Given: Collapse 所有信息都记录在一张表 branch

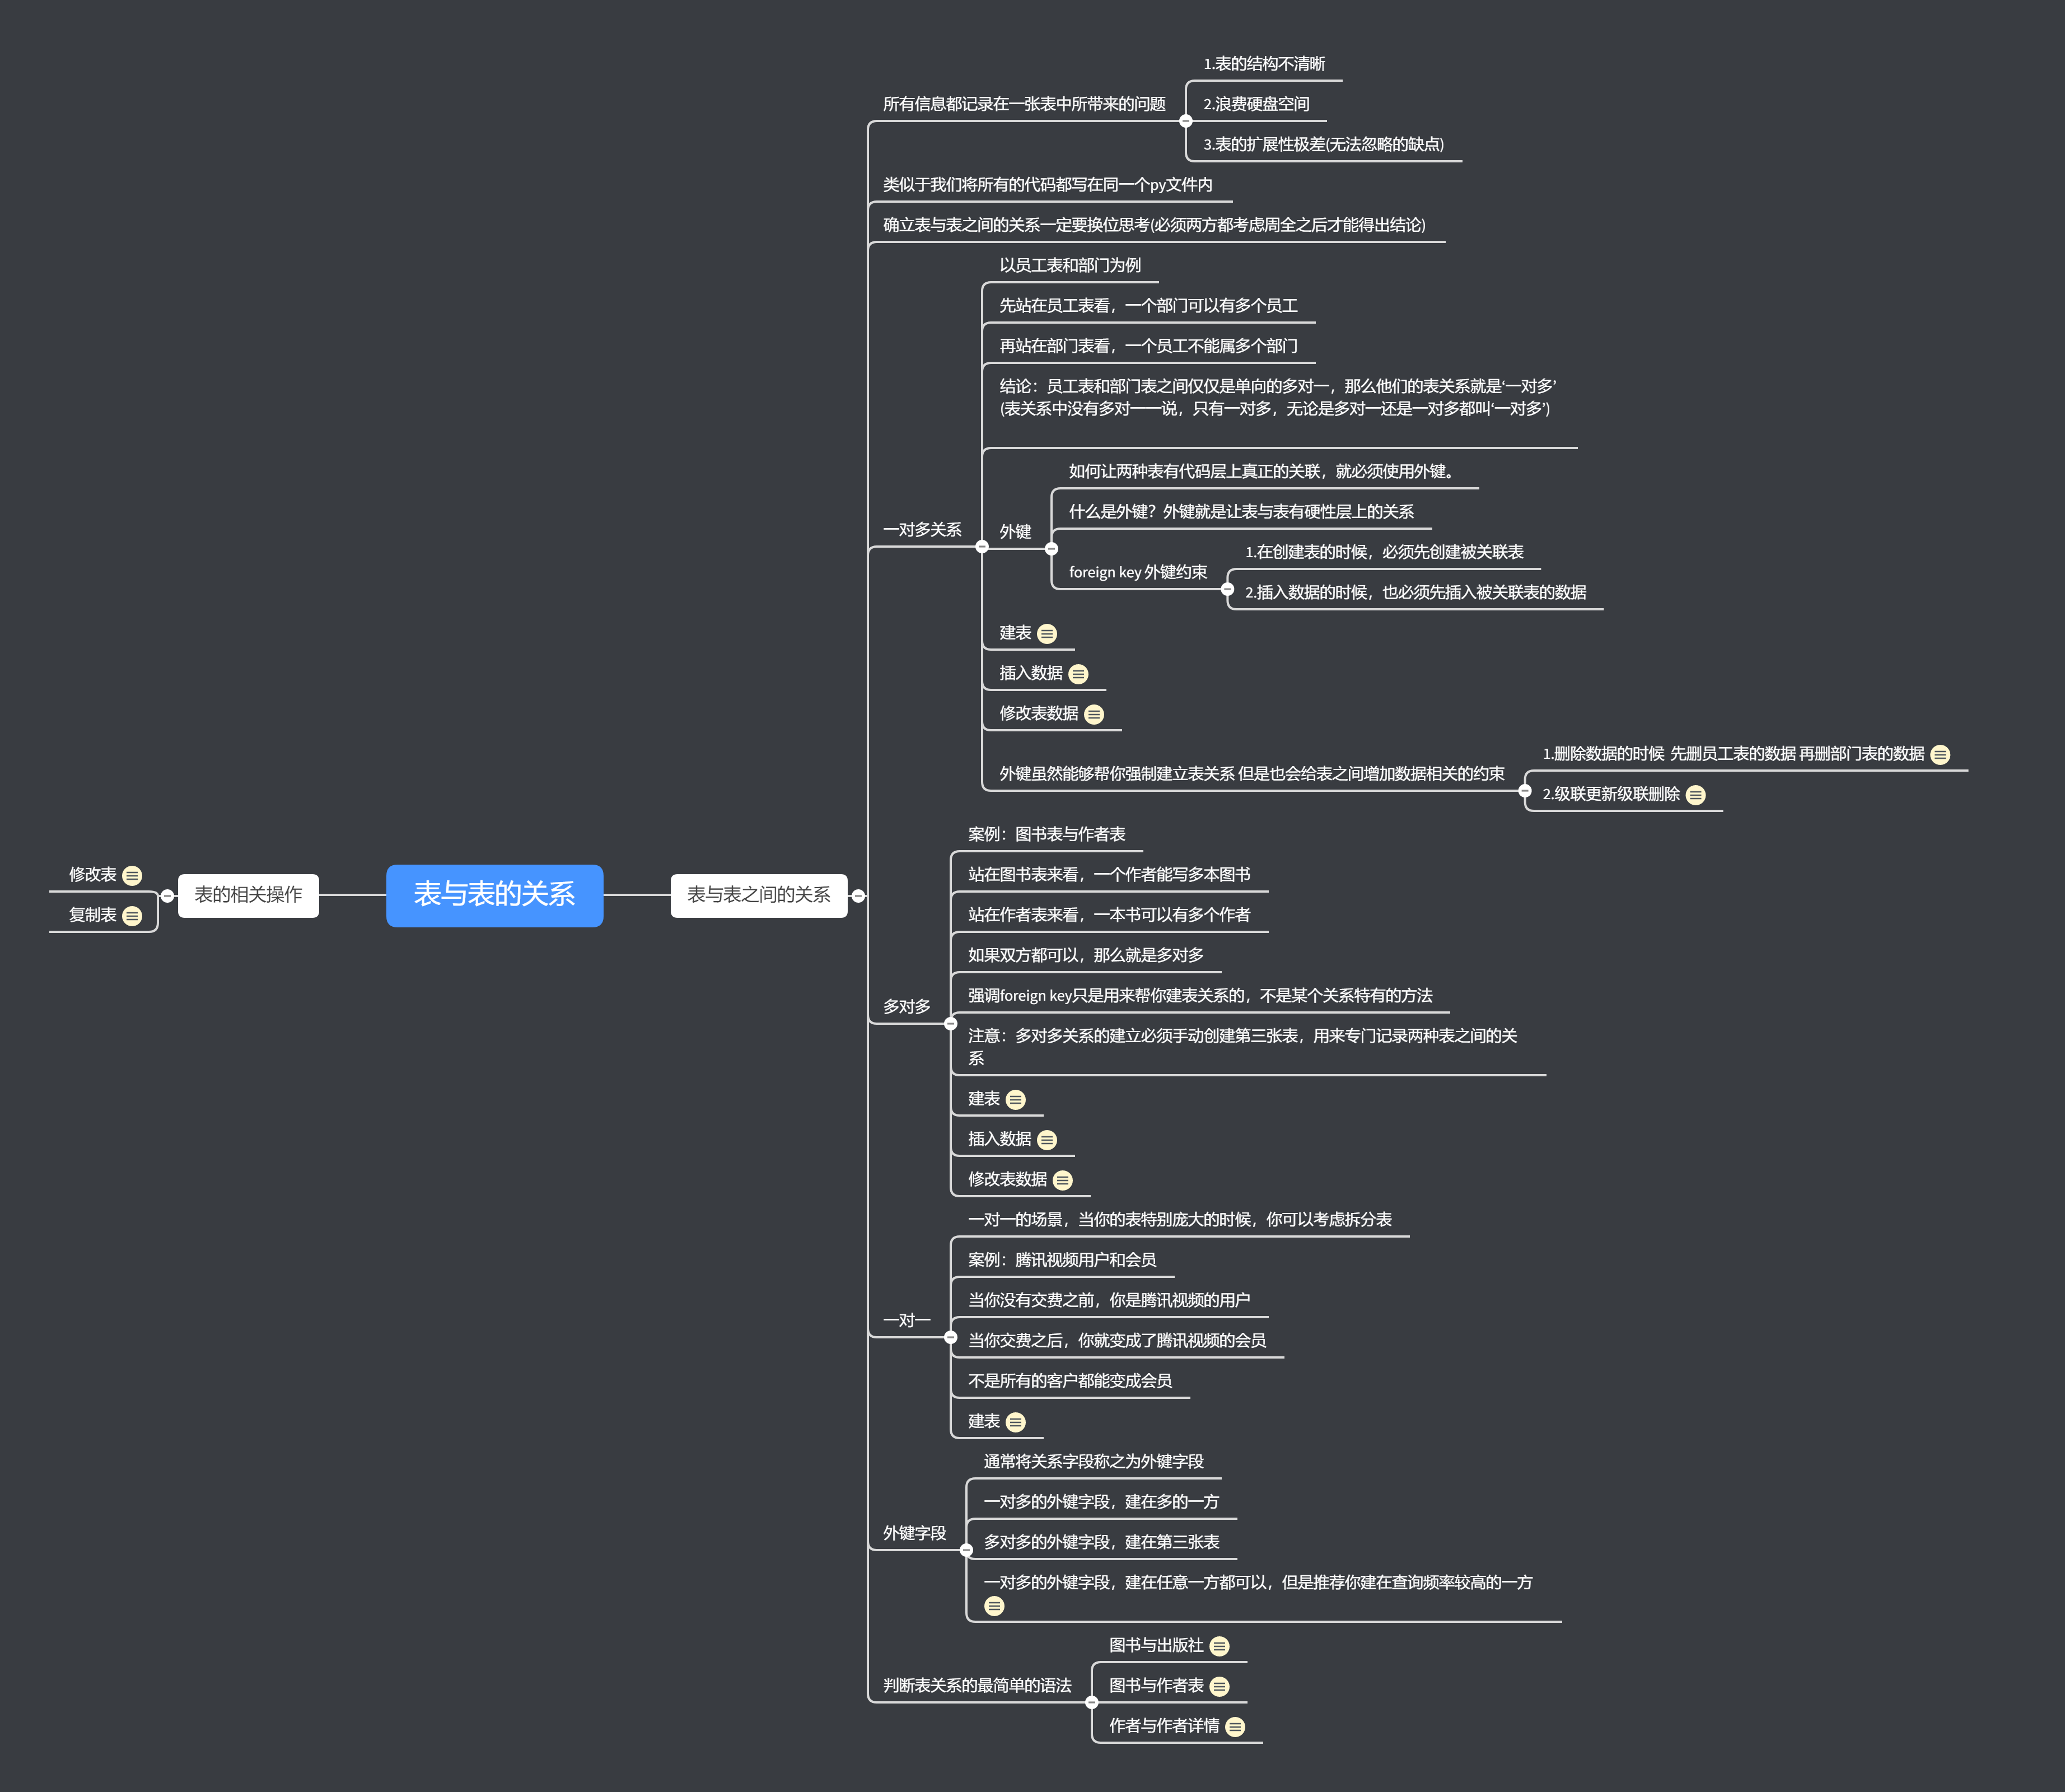Looking at the screenshot, I should (1186, 121).
